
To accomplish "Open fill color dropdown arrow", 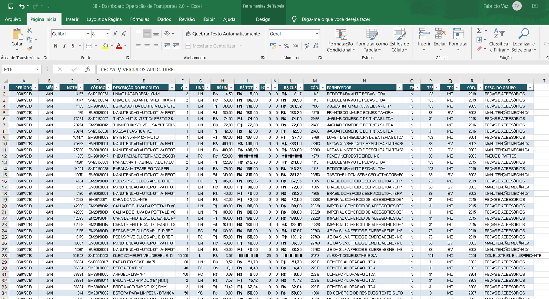I will tap(112, 46).
